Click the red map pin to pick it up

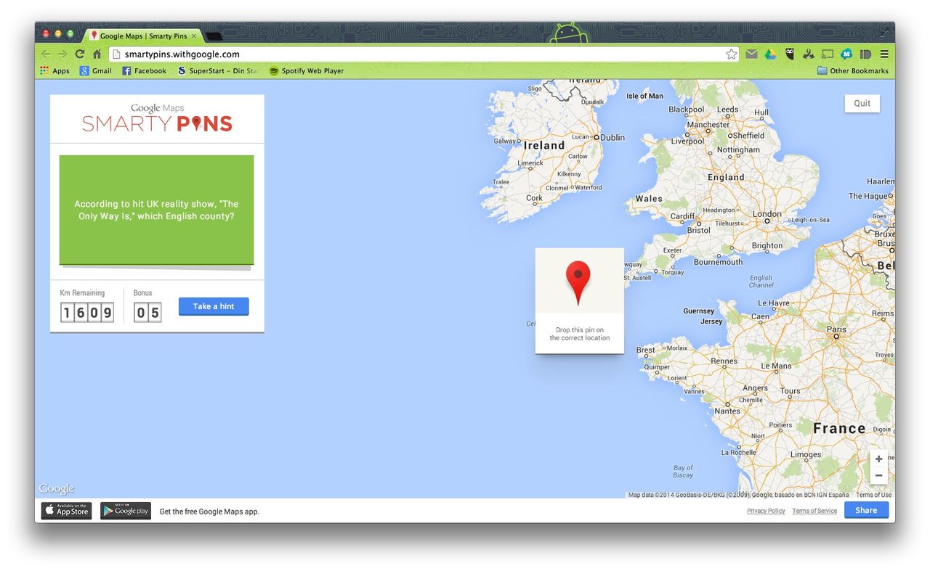[578, 282]
